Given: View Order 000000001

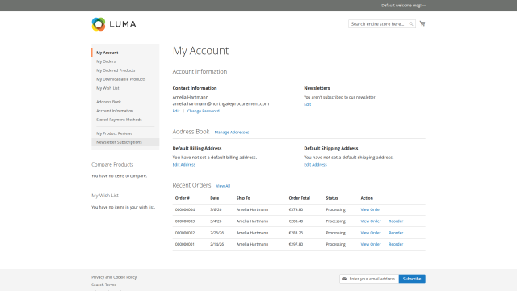Looking at the screenshot, I should (x=371, y=244).
